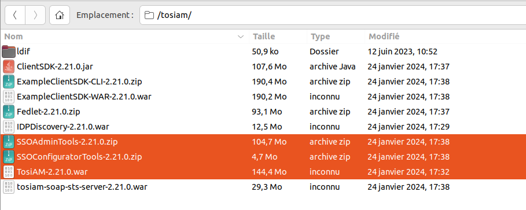
Task: Click the tosiam-soap-sts-server war file icon
Action: pyautogui.click(x=8, y=187)
